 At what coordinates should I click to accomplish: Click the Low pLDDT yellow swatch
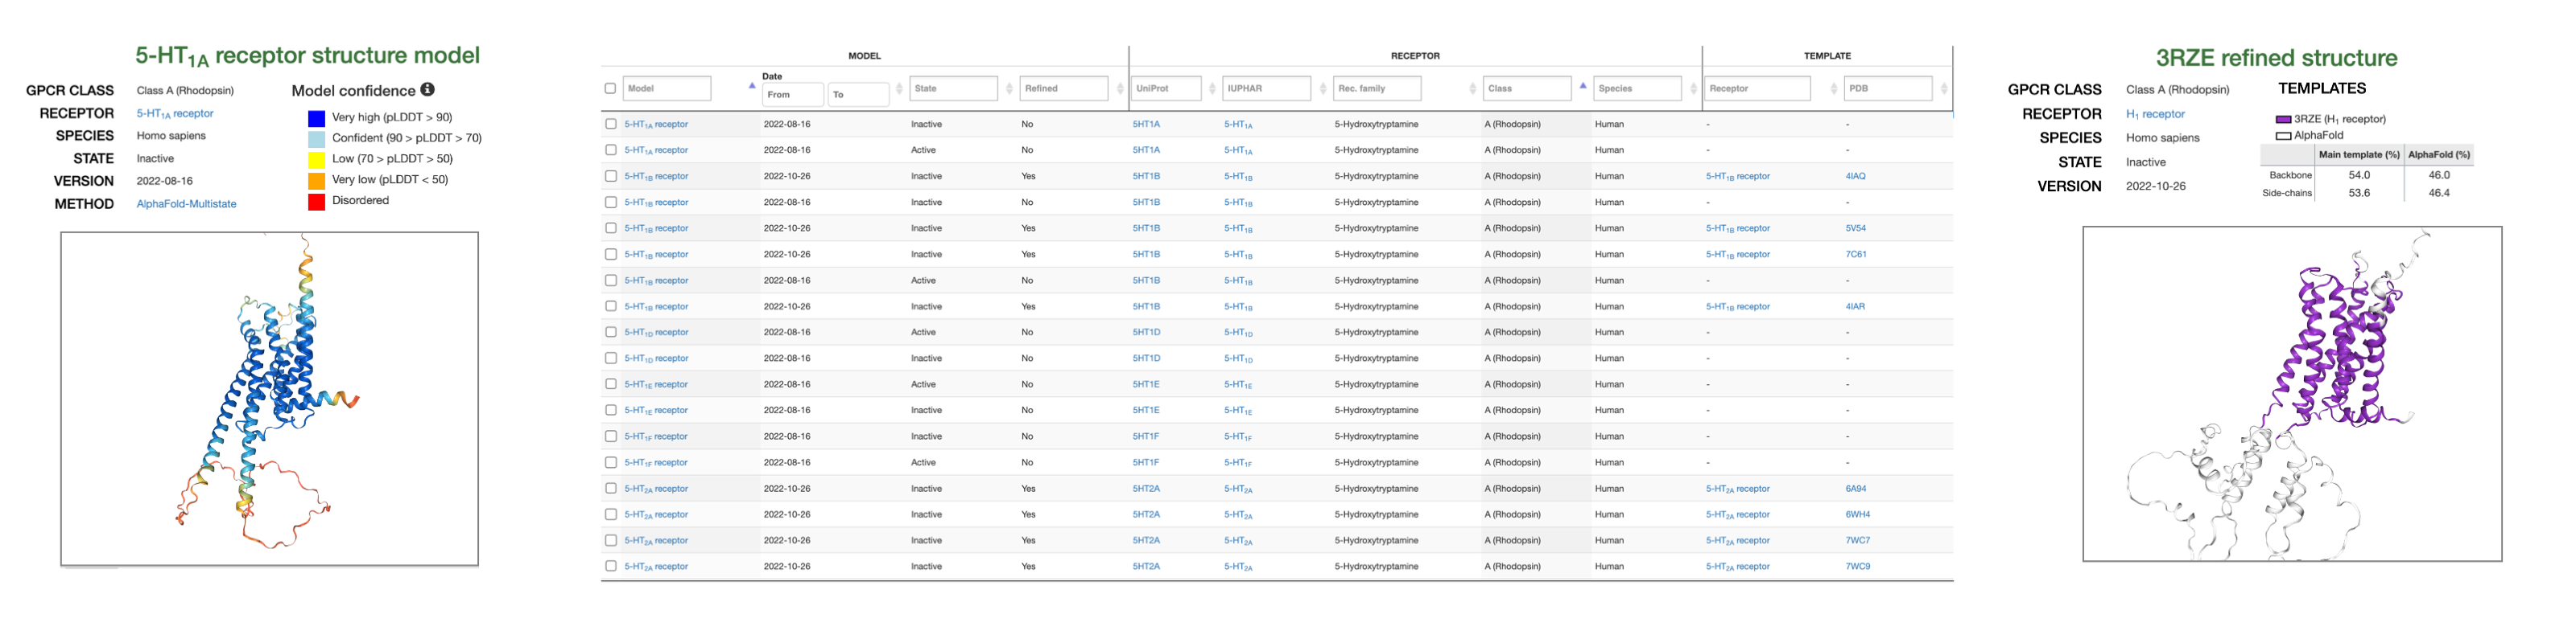[316, 160]
